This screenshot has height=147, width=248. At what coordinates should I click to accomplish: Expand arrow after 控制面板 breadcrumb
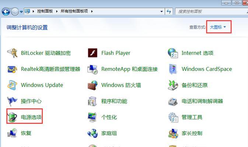[x=57, y=11]
